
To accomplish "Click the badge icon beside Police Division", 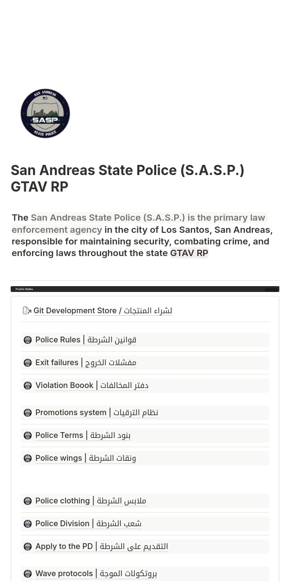I will coord(28,524).
